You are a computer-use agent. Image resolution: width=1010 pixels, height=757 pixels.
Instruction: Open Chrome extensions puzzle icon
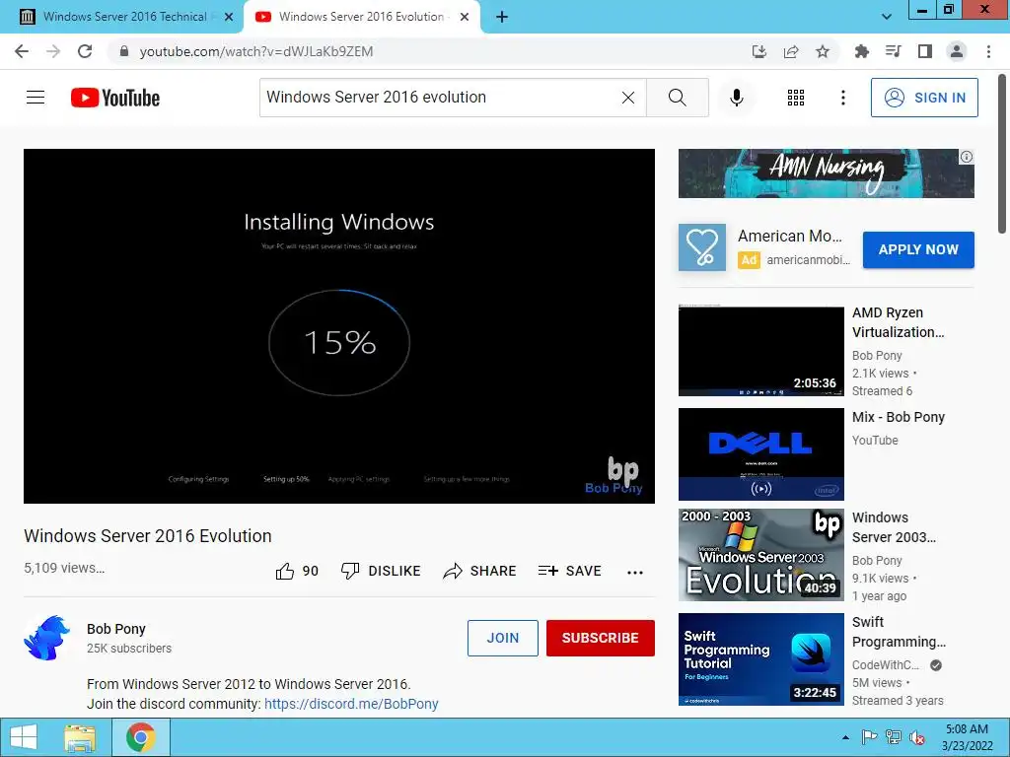pyautogui.click(x=861, y=51)
